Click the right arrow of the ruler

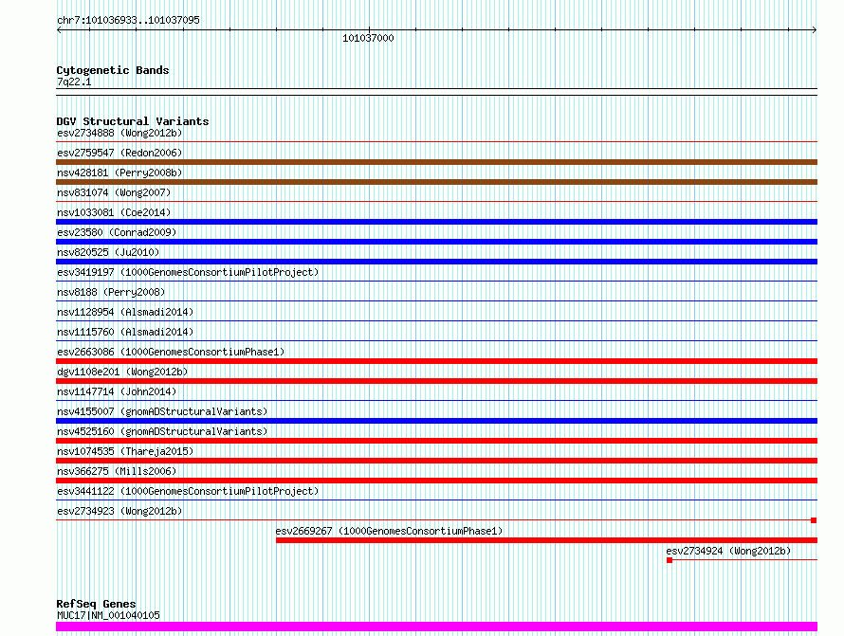pos(815,30)
